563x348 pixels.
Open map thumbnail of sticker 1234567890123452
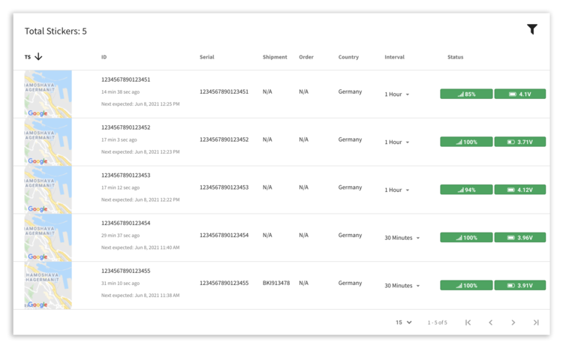pos(48,142)
